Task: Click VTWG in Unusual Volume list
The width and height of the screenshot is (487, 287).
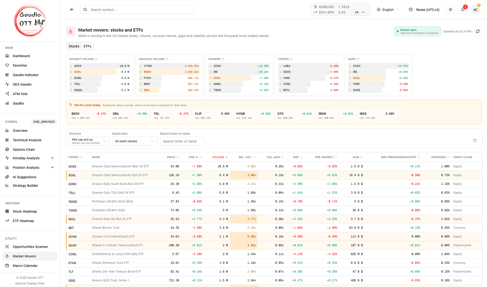Action: pos(169,66)
